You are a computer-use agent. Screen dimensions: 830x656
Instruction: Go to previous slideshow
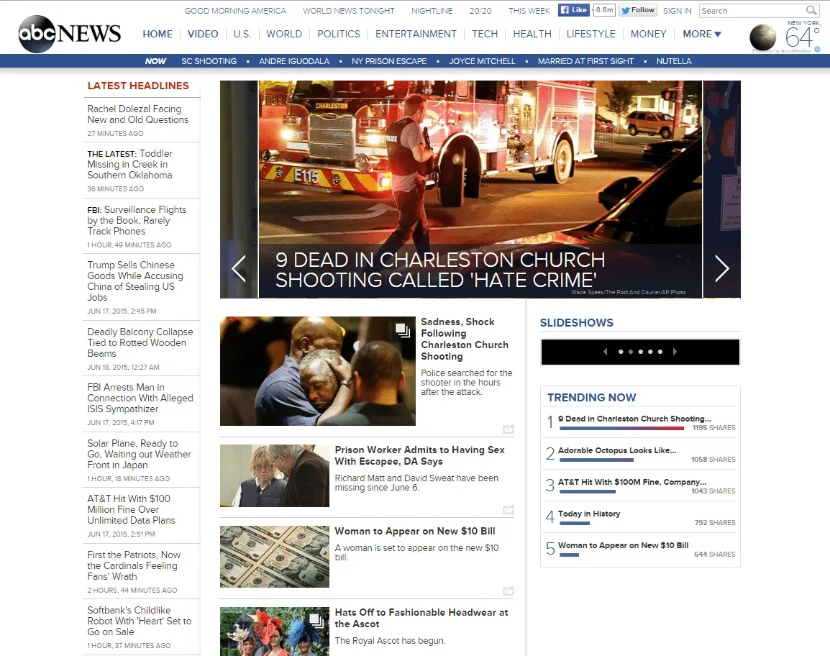(605, 352)
